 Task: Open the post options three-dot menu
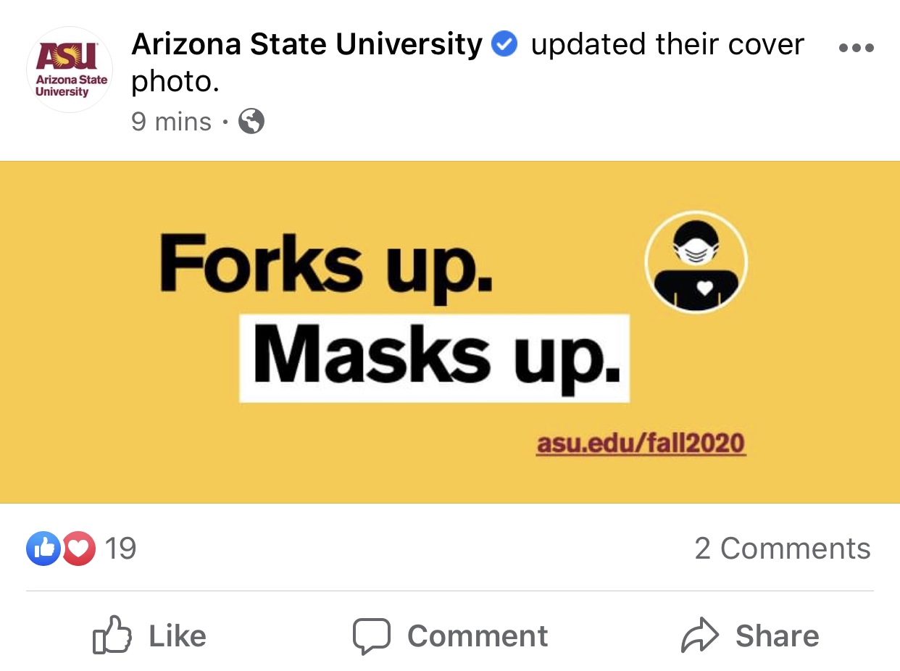(856, 49)
